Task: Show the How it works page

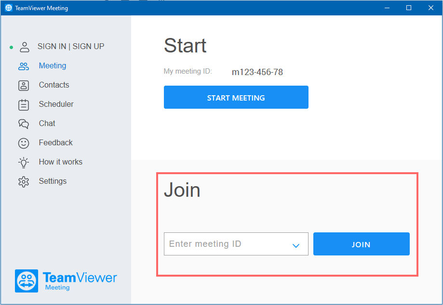Action: click(x=60, y=162)
